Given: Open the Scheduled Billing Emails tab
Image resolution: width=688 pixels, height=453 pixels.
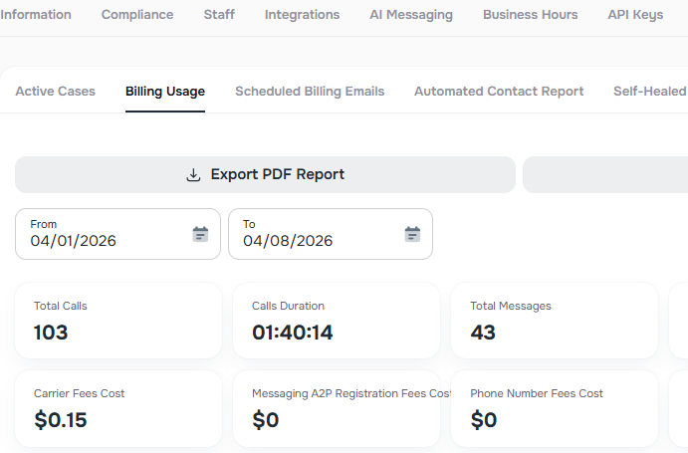Looking at the screenshot, I should 310,92.
